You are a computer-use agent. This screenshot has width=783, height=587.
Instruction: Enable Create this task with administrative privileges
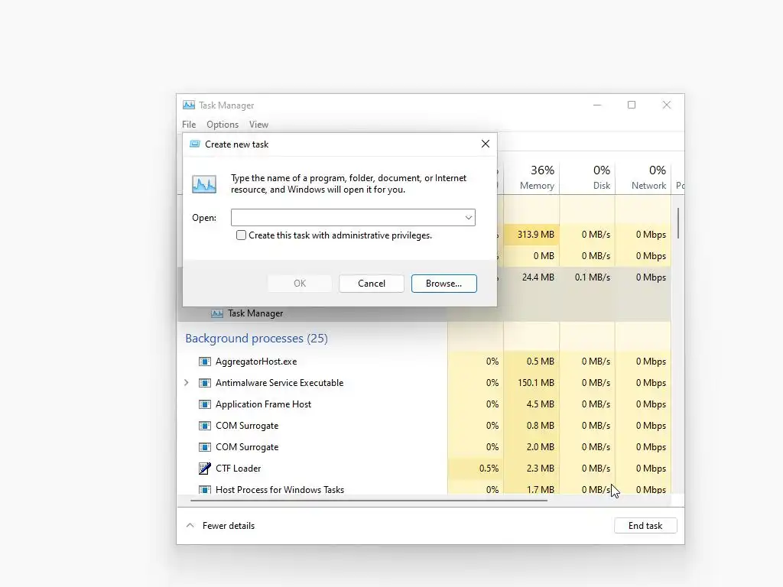pyautogui.click(x=241, y=235)
